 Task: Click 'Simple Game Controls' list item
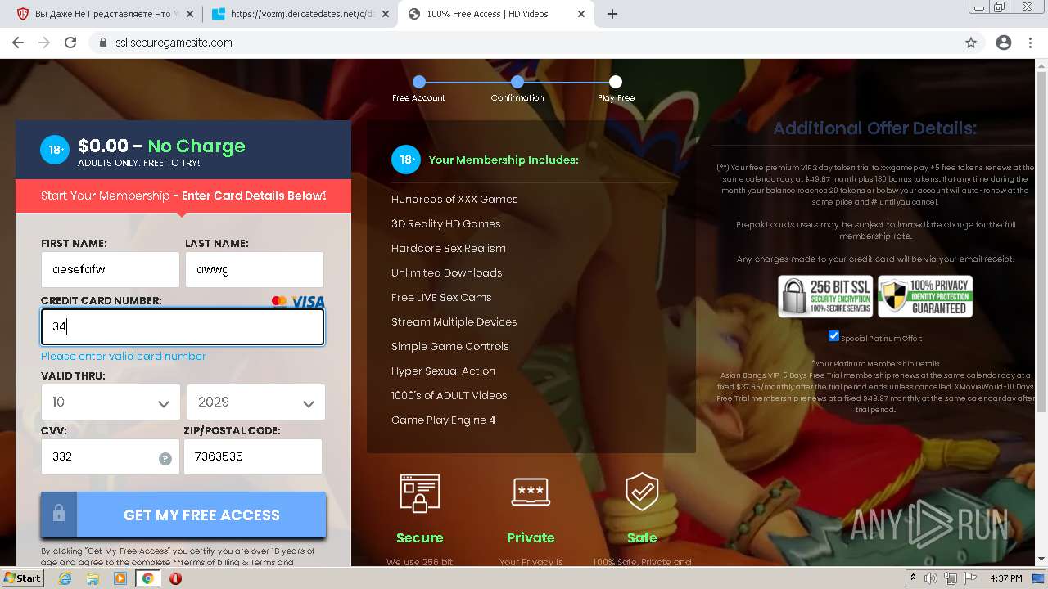450,346
